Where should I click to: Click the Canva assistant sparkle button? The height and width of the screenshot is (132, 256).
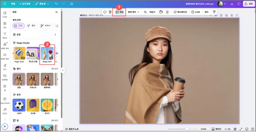coord(5,126)
